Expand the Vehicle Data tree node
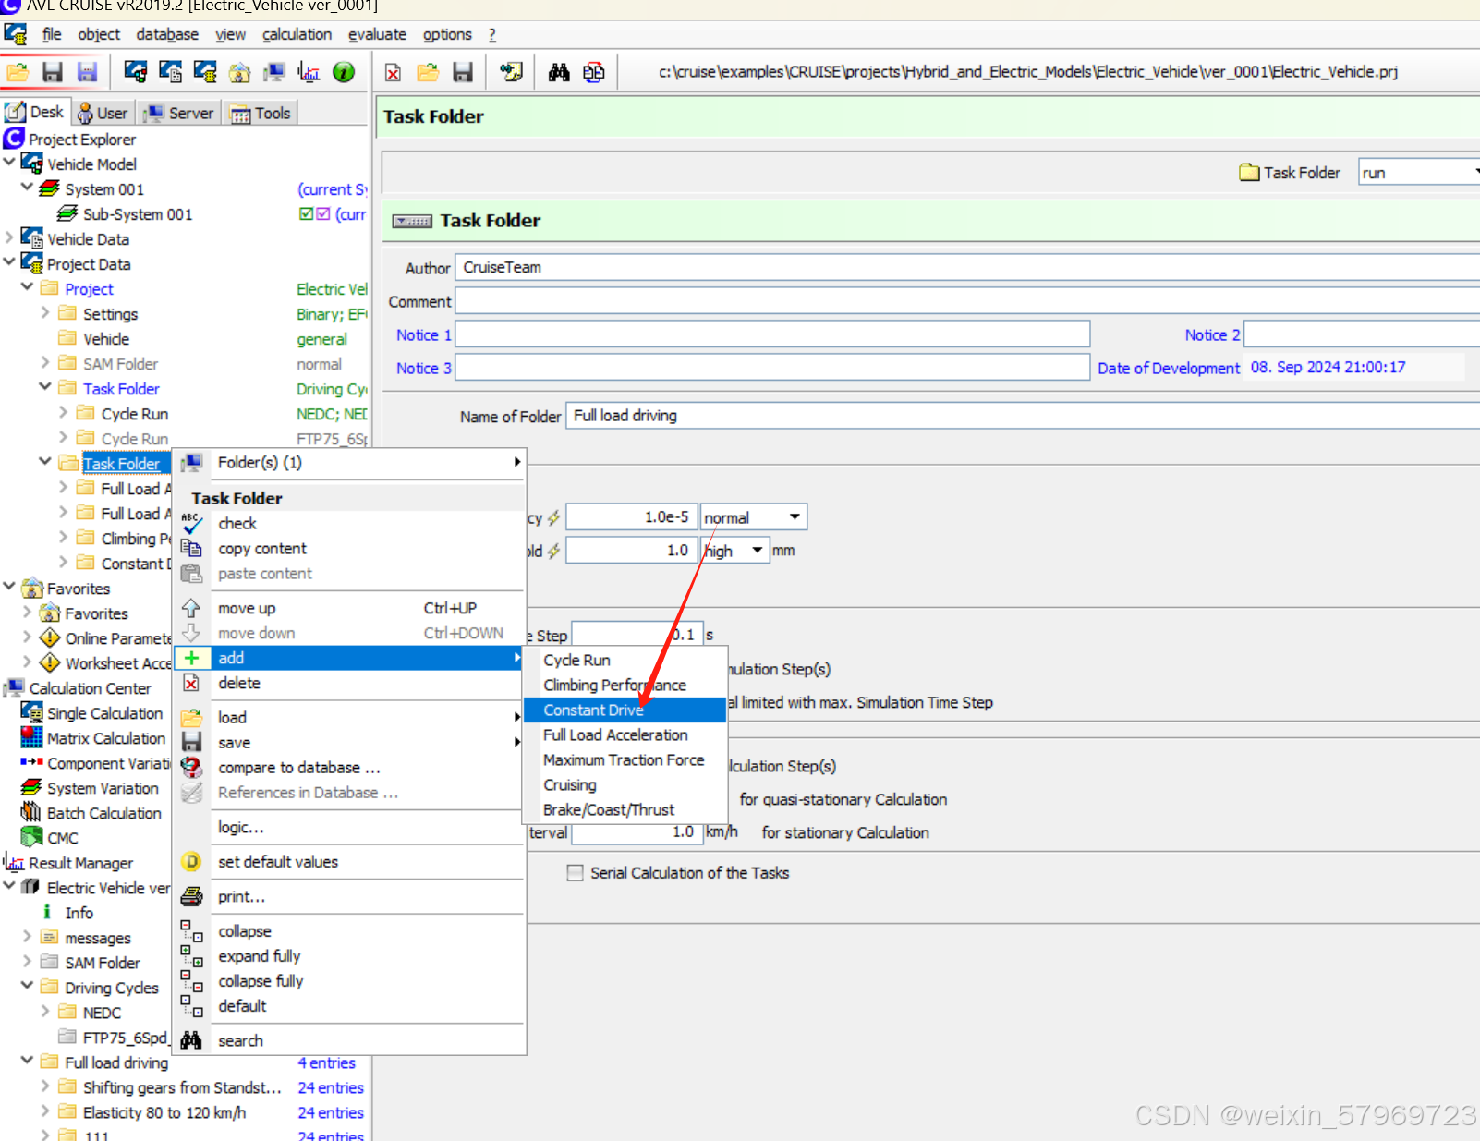The image size is (1480, 1141). click(9, 237)
